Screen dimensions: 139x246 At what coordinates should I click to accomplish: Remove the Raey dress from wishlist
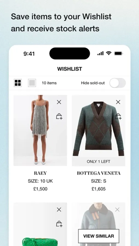click(59, 102)
